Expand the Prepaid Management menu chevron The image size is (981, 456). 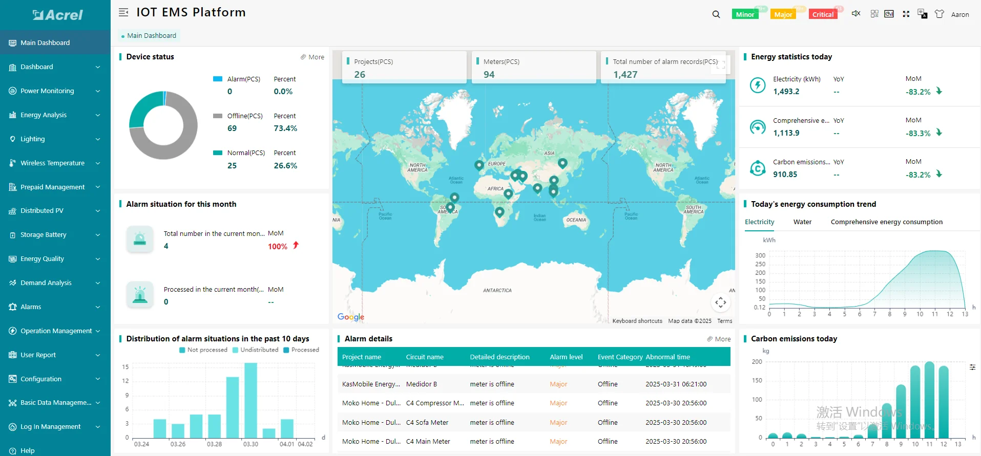click(97, 187)
